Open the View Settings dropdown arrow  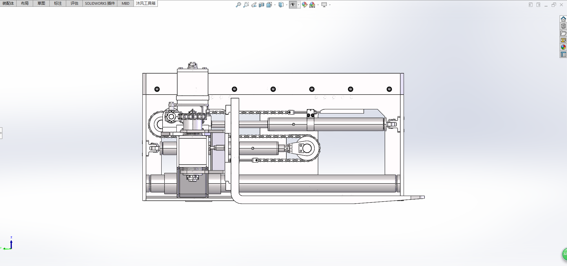pyautogui.click(x=330, y=5)
